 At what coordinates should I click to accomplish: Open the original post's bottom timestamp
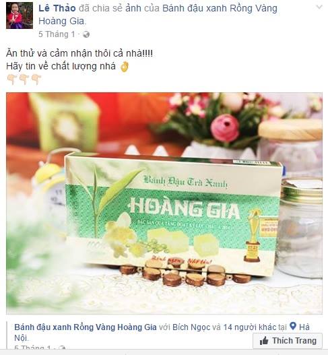click(32, 348)
